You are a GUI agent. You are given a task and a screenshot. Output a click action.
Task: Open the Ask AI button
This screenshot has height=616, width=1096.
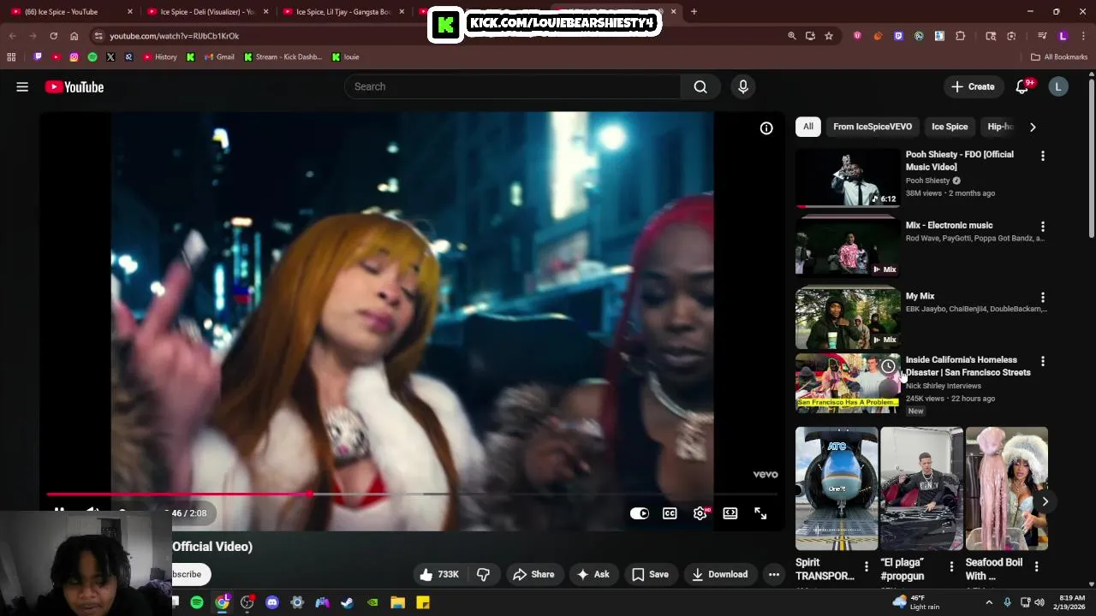point(593,574)
